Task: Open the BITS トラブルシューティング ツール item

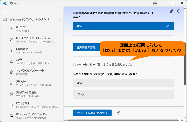Action: pyautogui.click(x=32, y=40)
